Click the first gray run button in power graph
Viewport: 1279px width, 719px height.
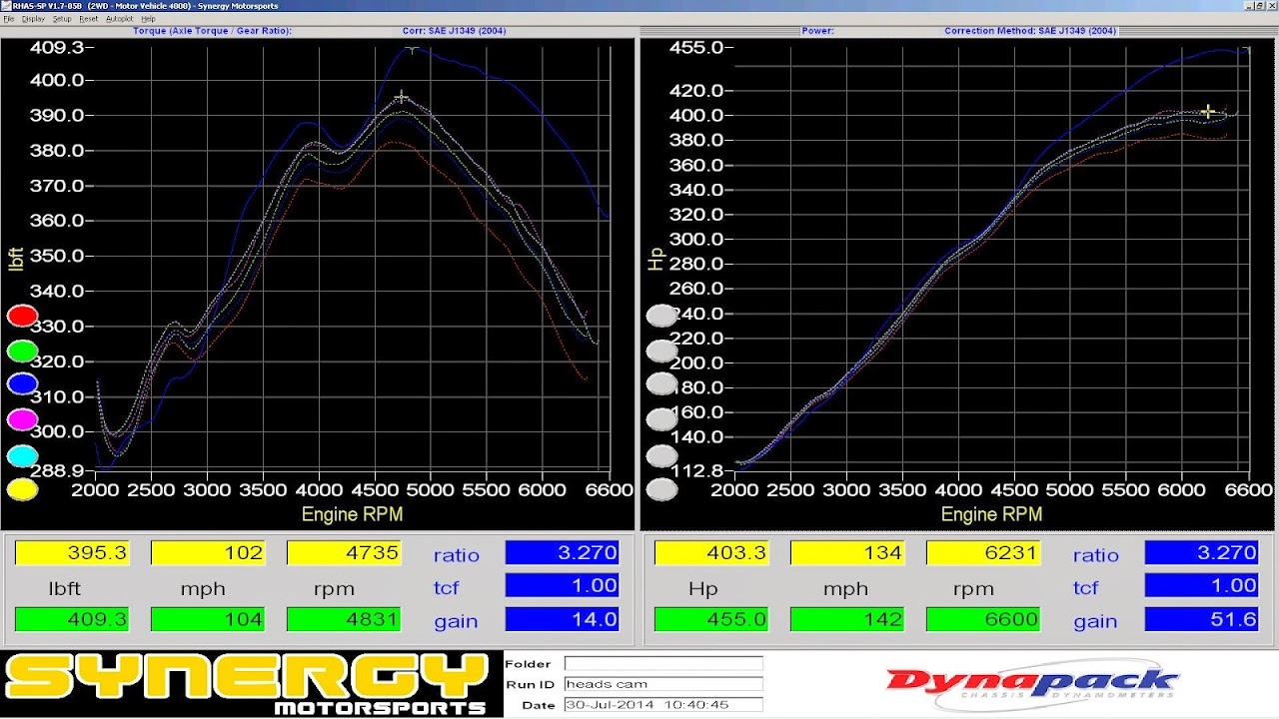661,317
